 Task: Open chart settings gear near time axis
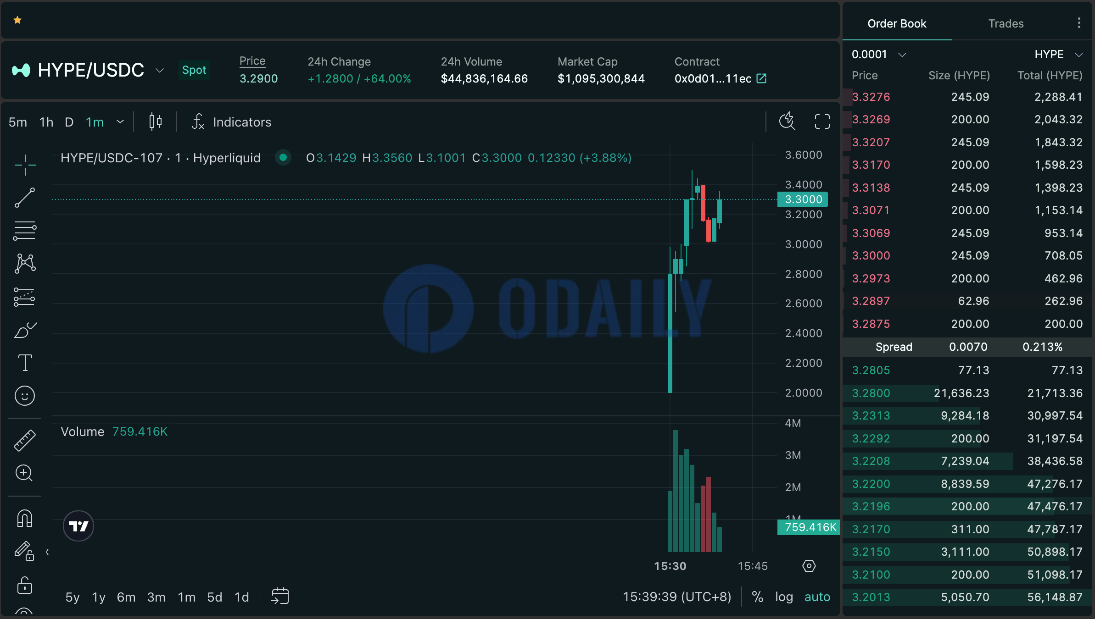coord(809,566)
